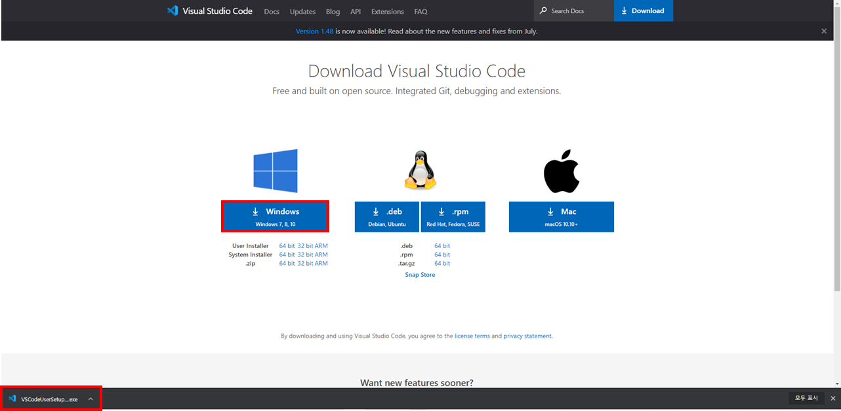Open the Extensions page

pyautogui.click(x=388, y=11)
